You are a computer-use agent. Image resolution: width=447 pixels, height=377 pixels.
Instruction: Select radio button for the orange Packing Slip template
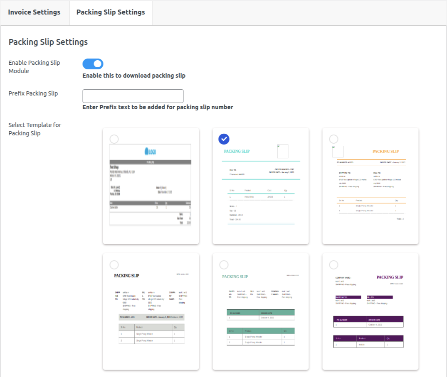(x=333, y=139)
